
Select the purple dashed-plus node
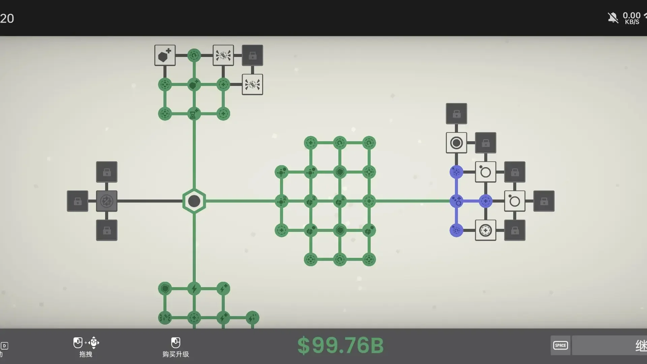[486, 201]
